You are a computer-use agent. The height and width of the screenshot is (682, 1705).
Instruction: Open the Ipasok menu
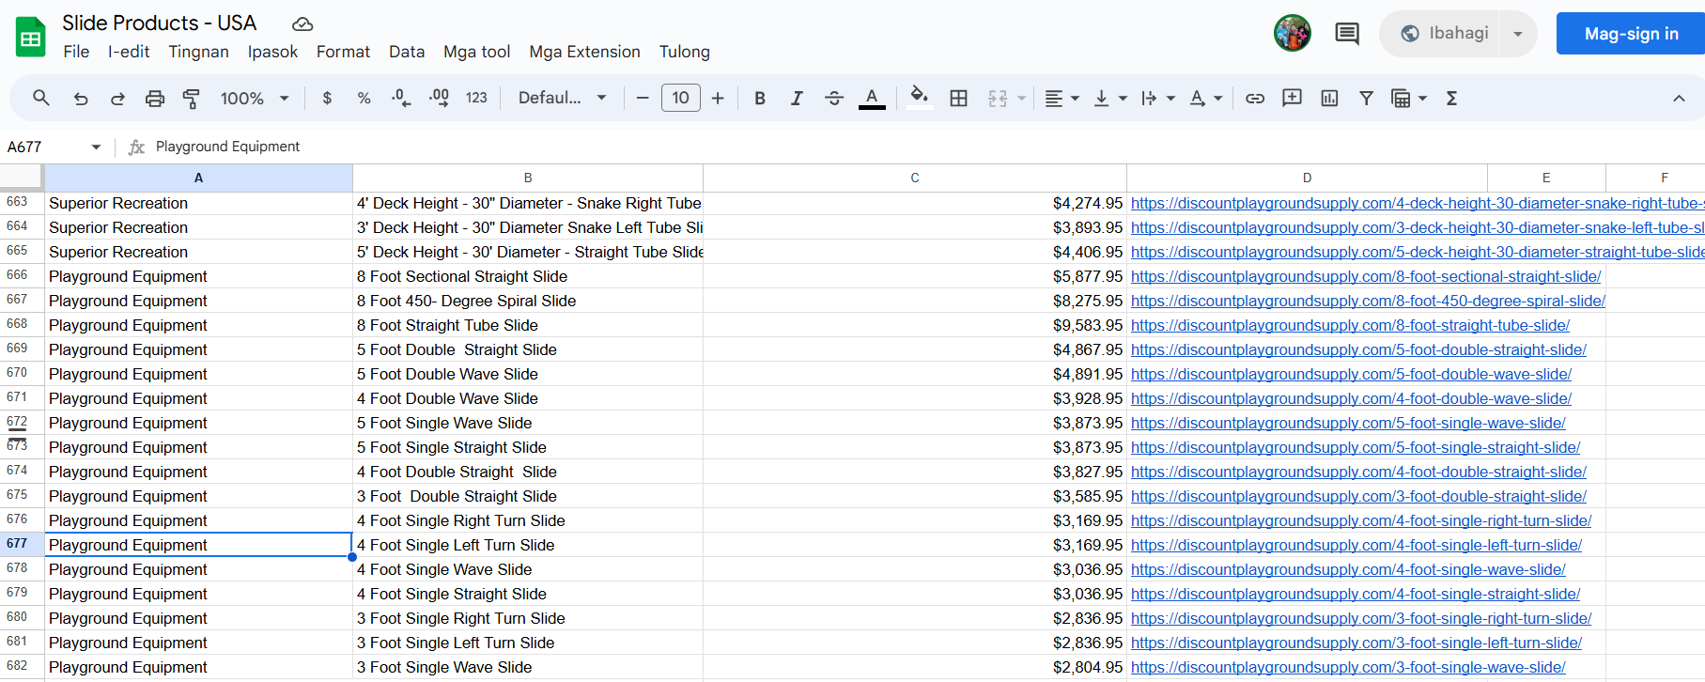(272, 52)
